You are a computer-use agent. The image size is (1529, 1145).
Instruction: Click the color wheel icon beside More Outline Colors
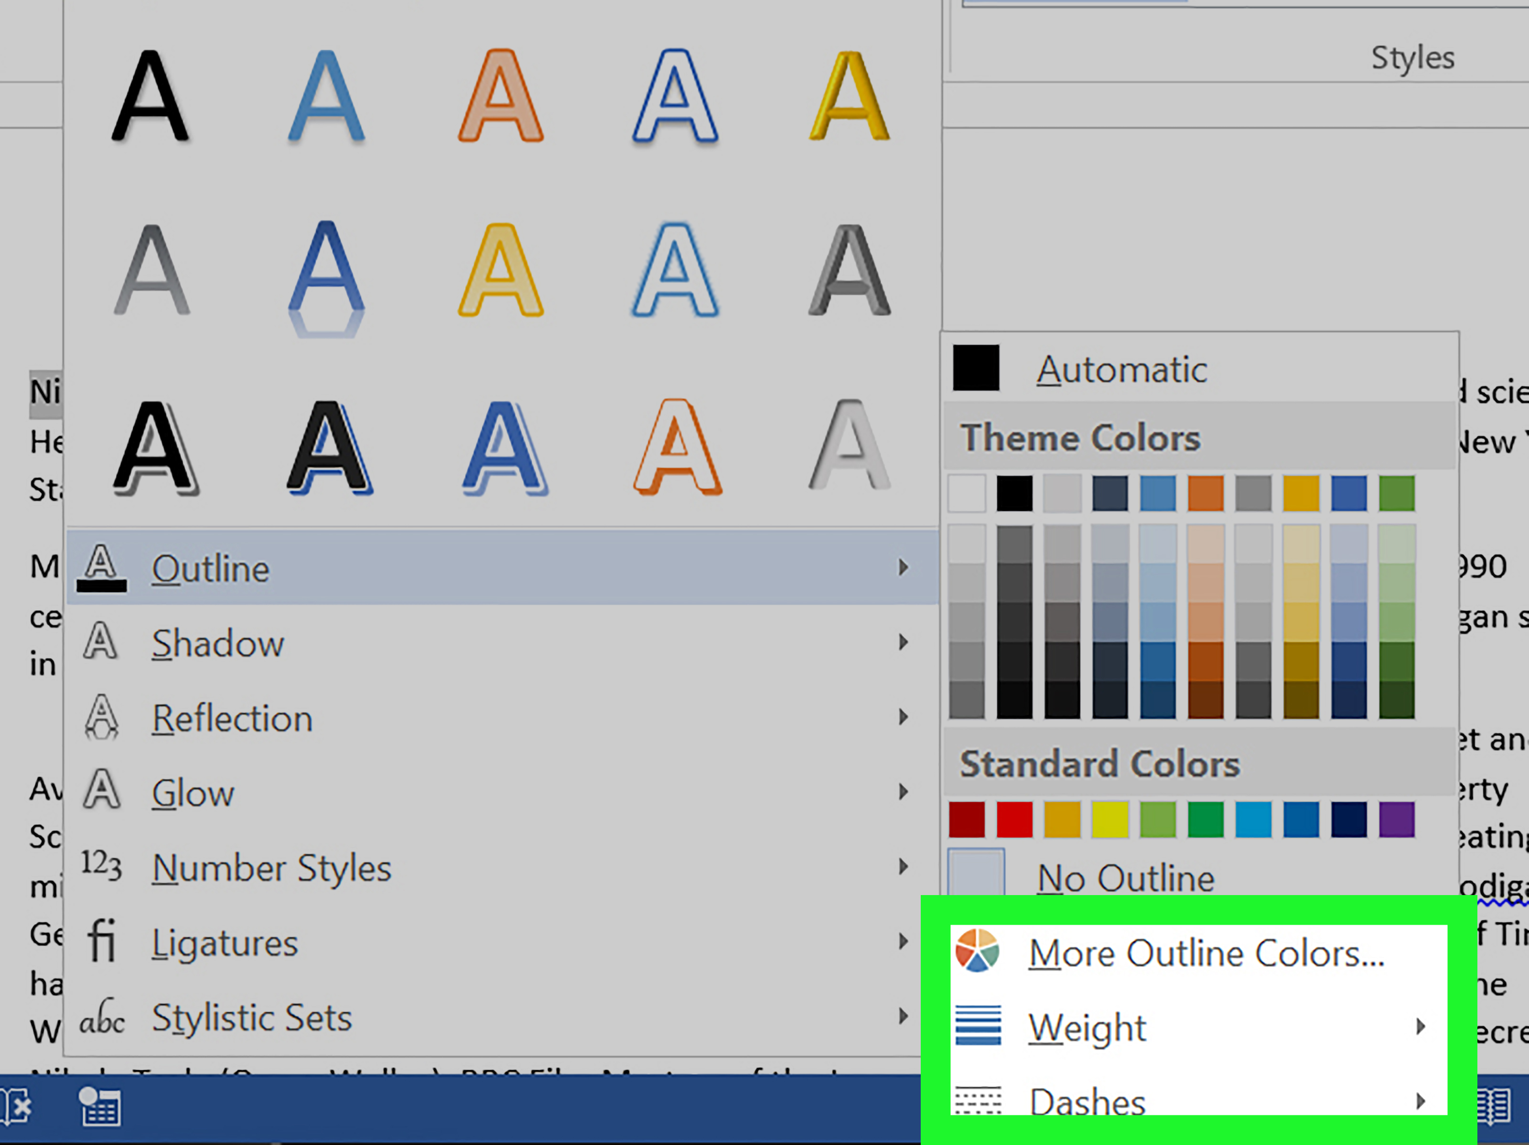point(978,951)
